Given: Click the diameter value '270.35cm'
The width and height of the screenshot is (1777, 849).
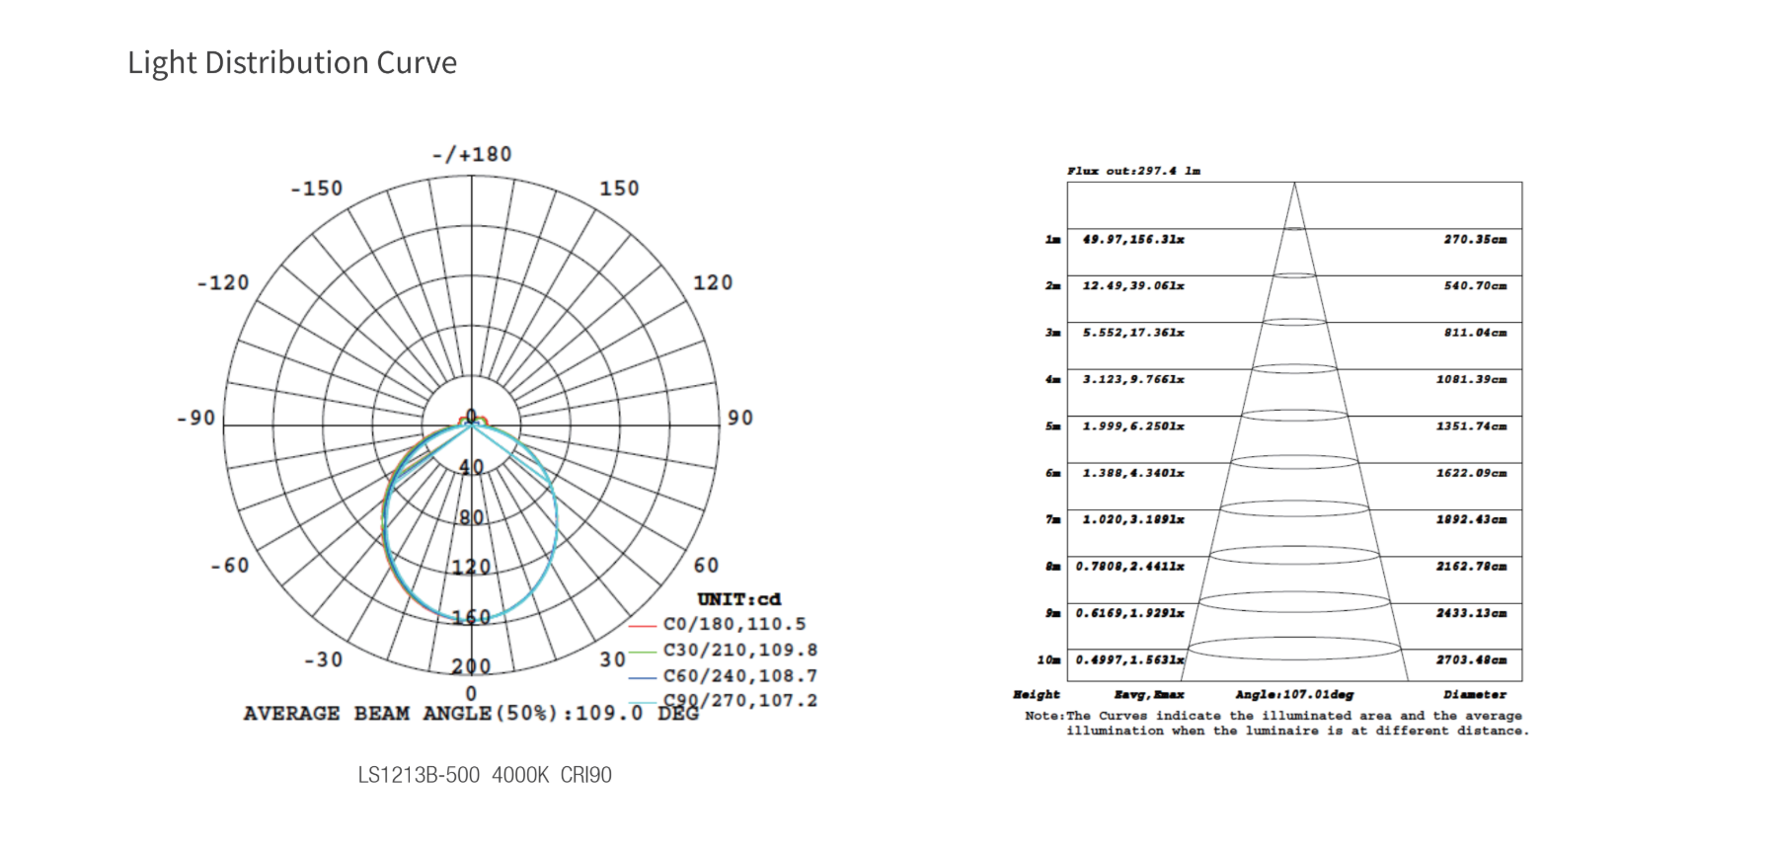Looking at the screenshot, I should click(x=1475, y=239).
